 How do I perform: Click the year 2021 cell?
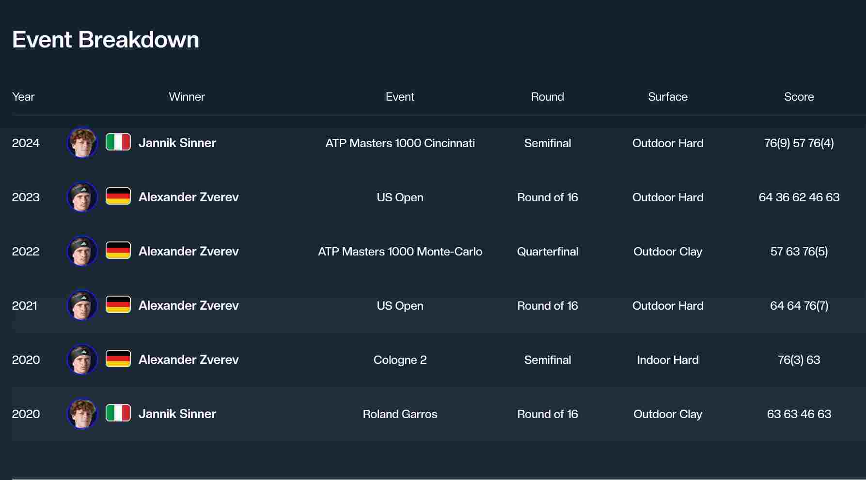point(25,306)
